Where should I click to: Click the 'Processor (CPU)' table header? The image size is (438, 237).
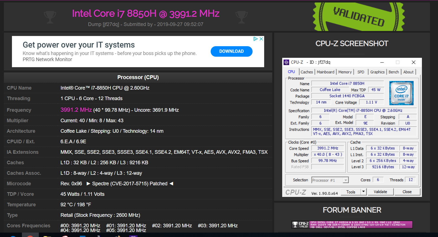point(138,77)
